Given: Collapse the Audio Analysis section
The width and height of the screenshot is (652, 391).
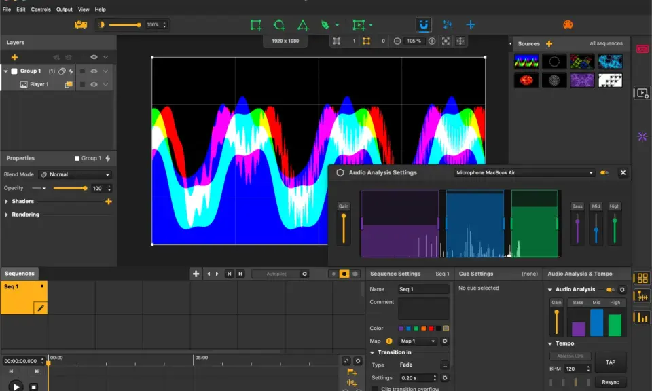Looking at the screenshot, I should coord(550,290).
